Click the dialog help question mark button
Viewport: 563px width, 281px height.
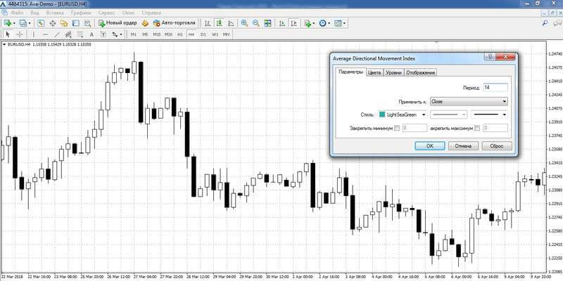490,57
